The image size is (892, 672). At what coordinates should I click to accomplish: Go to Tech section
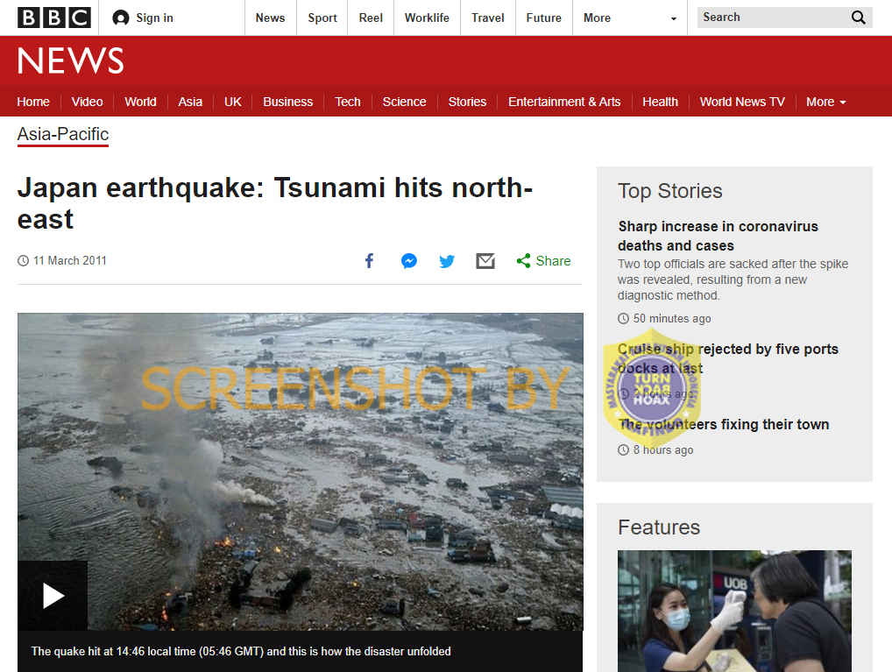pyautogui.click(x=348, y=102)
